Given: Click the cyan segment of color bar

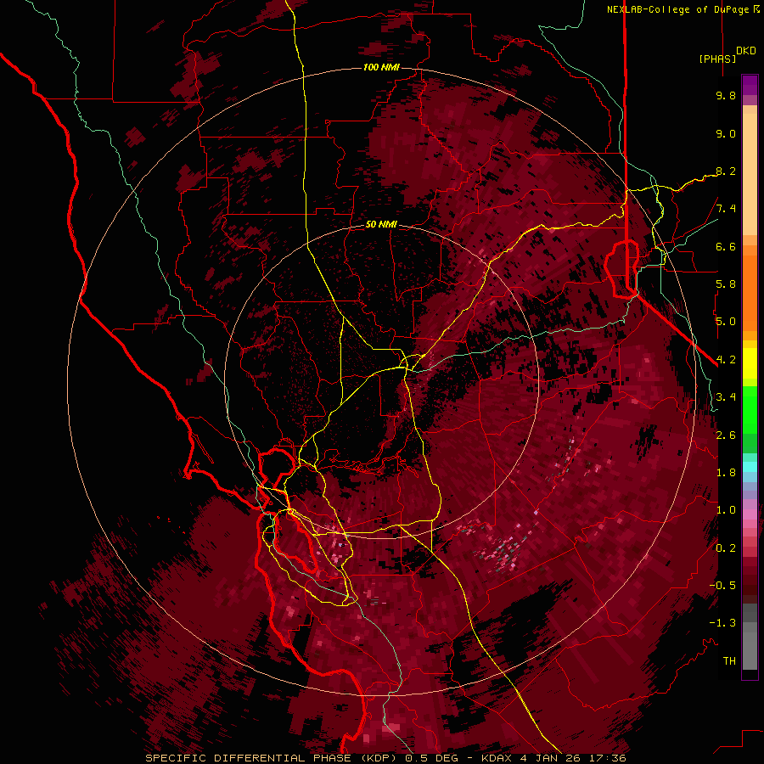Looking at the screenshot, I should coord(750,467).
